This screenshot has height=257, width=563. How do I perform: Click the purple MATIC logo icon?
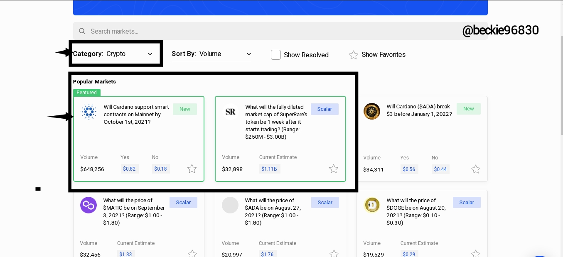click(89, 205)
